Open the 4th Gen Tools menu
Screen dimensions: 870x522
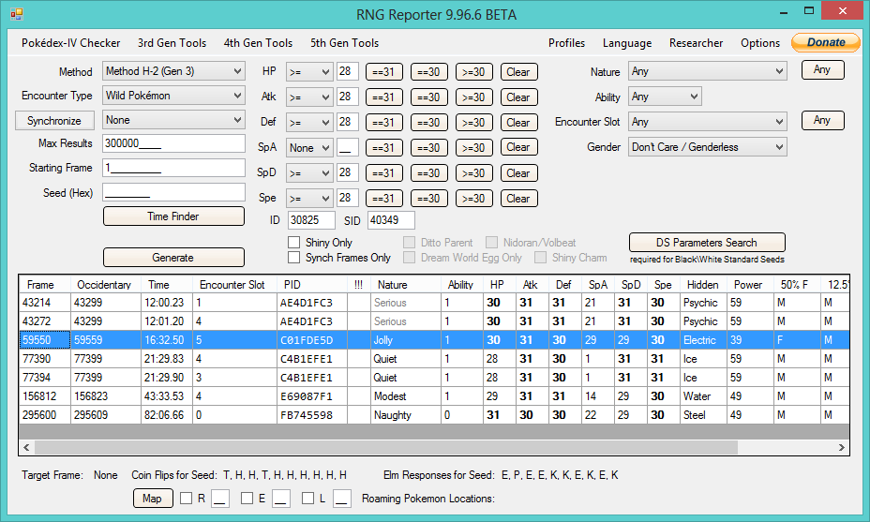pos(258,43)
